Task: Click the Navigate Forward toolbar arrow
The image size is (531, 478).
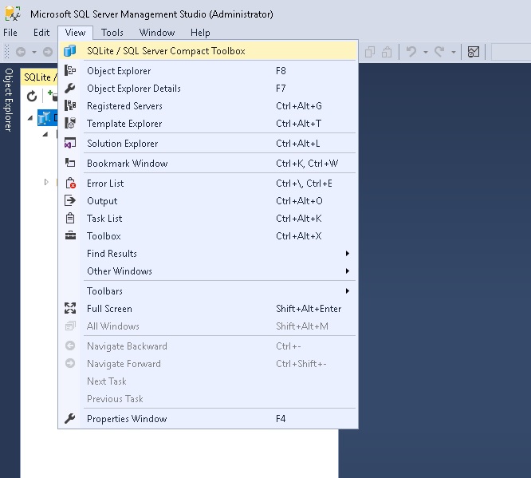Action: (x=48, y=52)
